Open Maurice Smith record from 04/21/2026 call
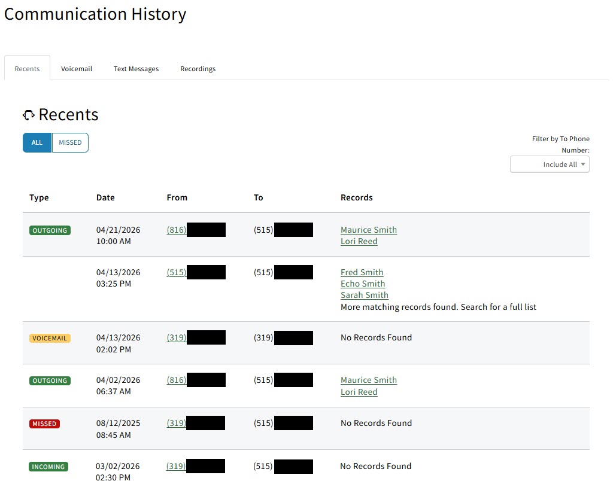 tap(369, 230)
